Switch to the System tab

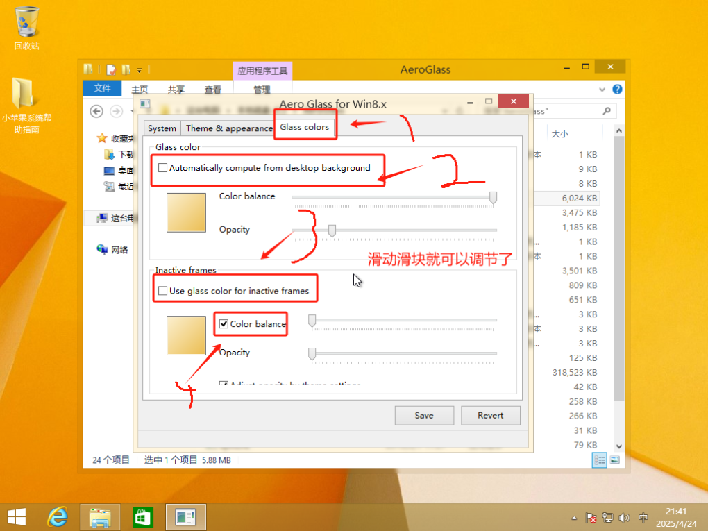pyautogui.click(x=162, y=128)
